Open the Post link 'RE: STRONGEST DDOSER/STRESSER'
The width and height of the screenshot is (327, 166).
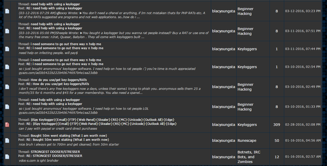click(x=54, y=156)
